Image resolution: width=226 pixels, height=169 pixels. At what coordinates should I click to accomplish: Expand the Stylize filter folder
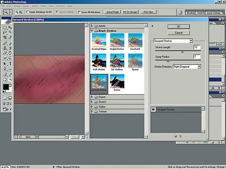[92, 106]
